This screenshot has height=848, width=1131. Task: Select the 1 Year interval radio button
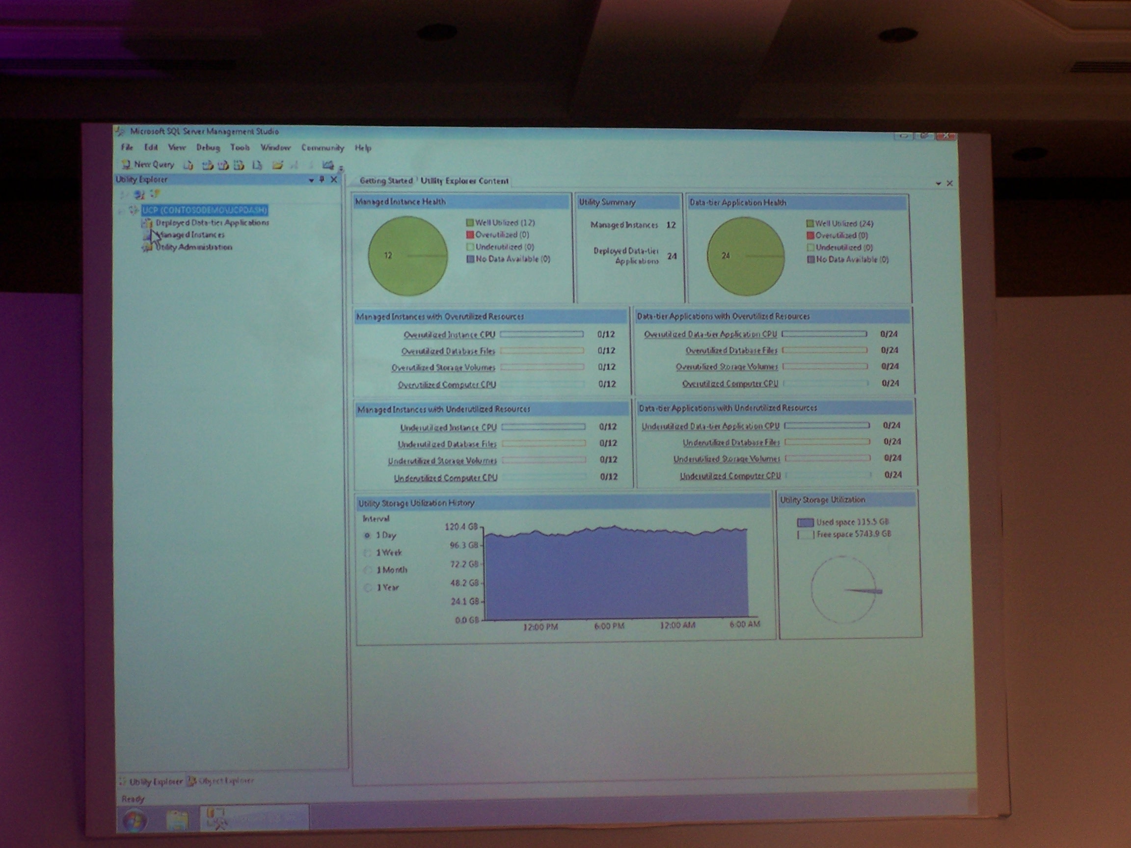pyautogui.click(x=367, y=587)
